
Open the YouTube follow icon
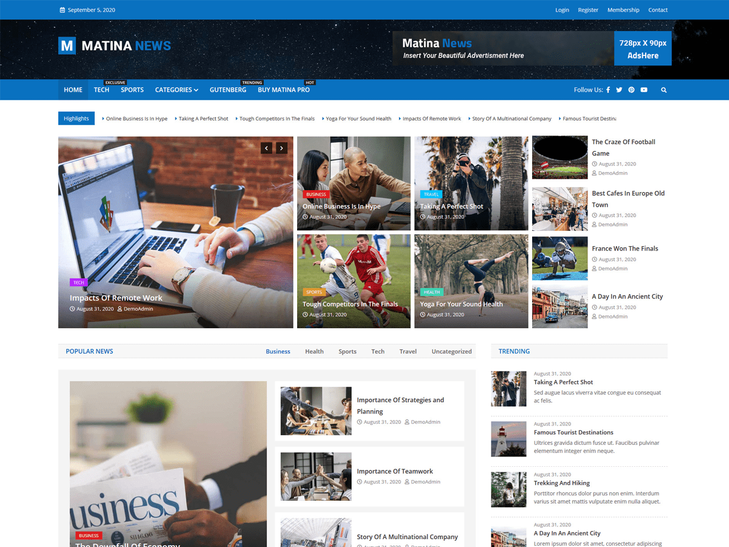coord(644,89)
